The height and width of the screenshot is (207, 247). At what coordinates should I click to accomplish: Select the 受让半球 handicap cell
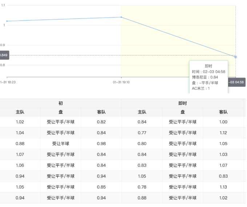tap(61, 144)
